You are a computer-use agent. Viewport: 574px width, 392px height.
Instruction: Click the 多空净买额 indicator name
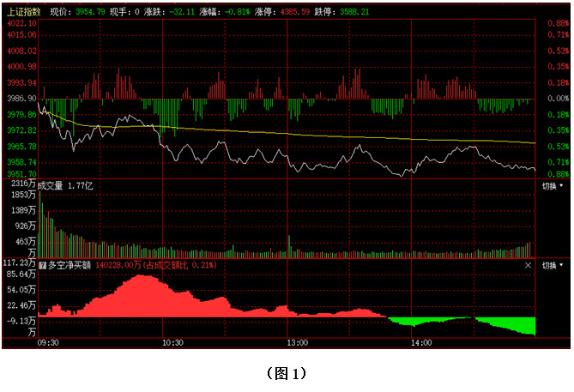71,266
